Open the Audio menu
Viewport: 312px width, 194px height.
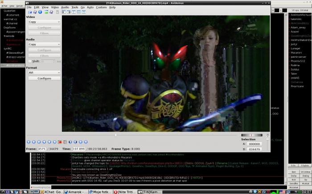tap(65, 8)
